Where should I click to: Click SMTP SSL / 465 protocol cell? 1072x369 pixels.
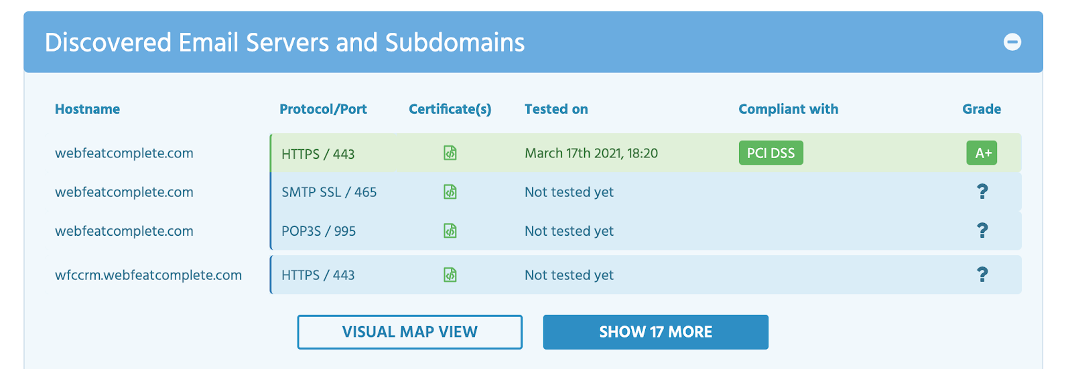[x=329, y=192]
